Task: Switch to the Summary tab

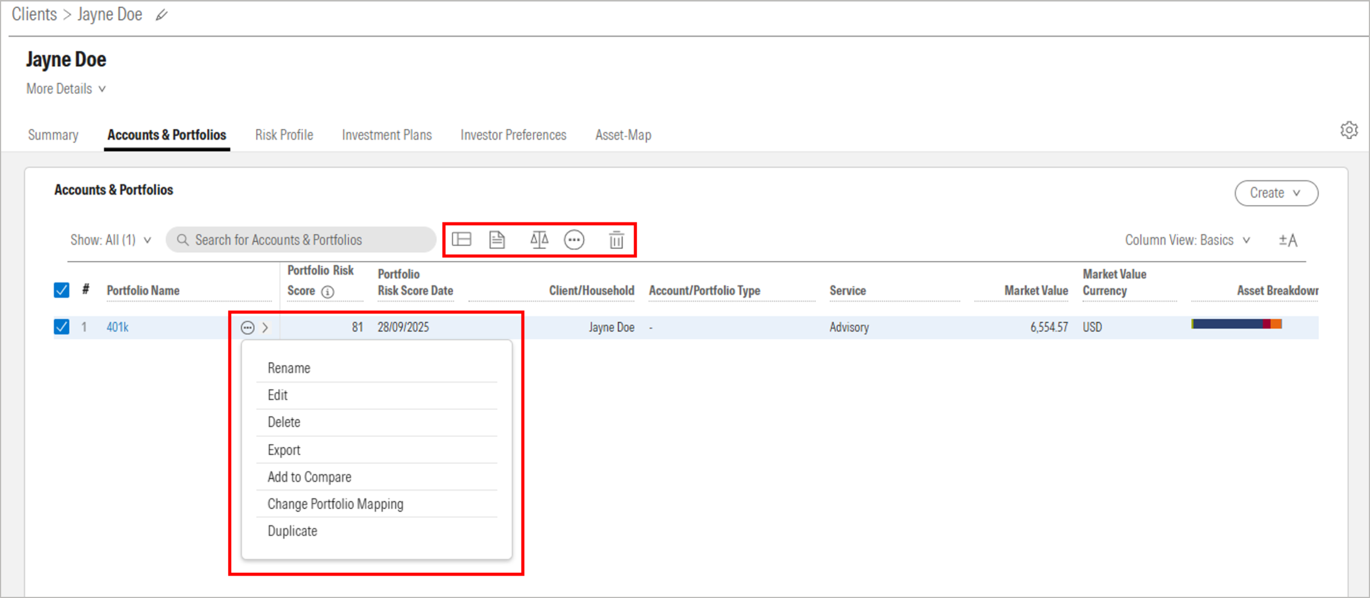Action: point(53,135)
